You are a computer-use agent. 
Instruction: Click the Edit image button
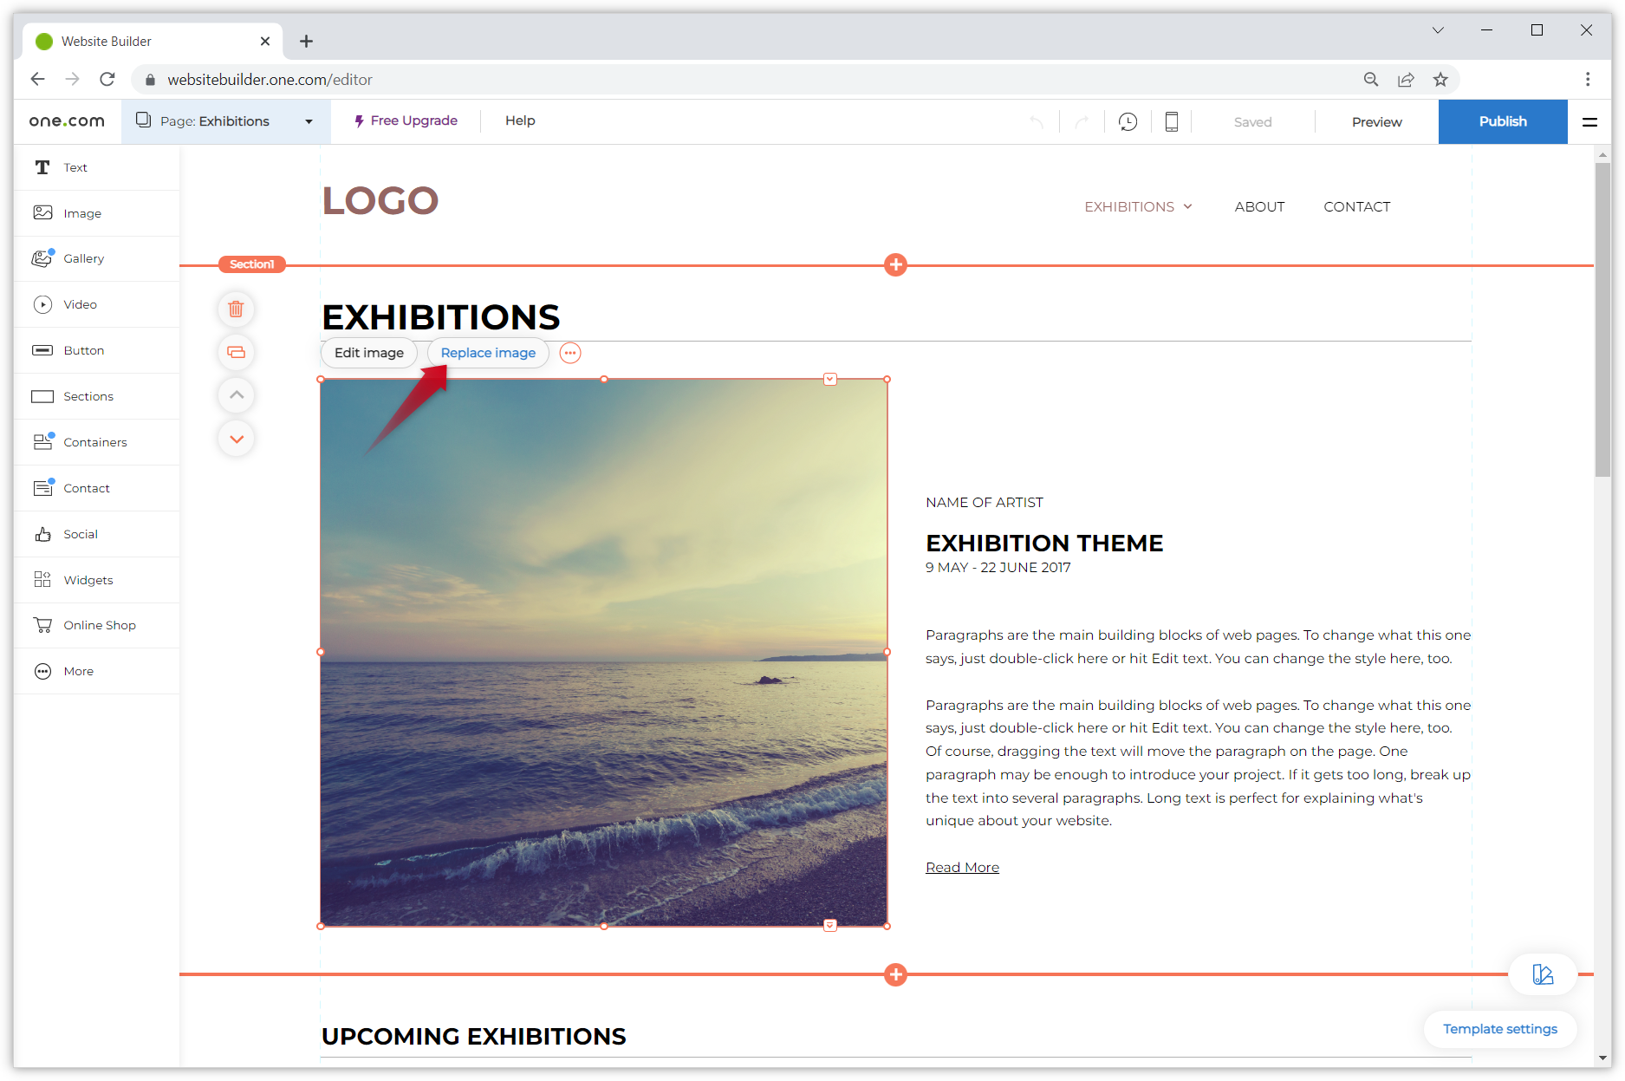point(369,353)
